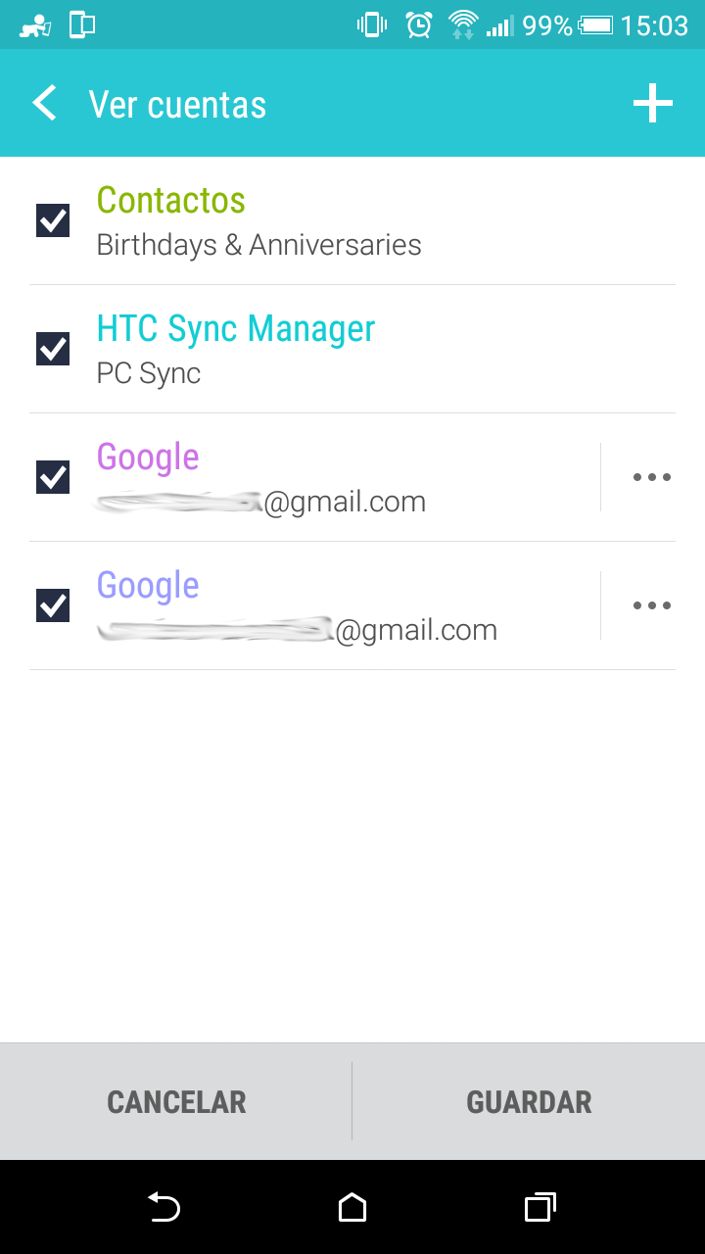Uncheck the Contactos calendar checkbox
The image size is (705, 1254).
pyautogui.click(x=53, y=220)
